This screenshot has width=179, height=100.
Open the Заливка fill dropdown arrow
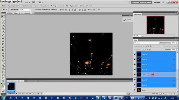(177, 50)
